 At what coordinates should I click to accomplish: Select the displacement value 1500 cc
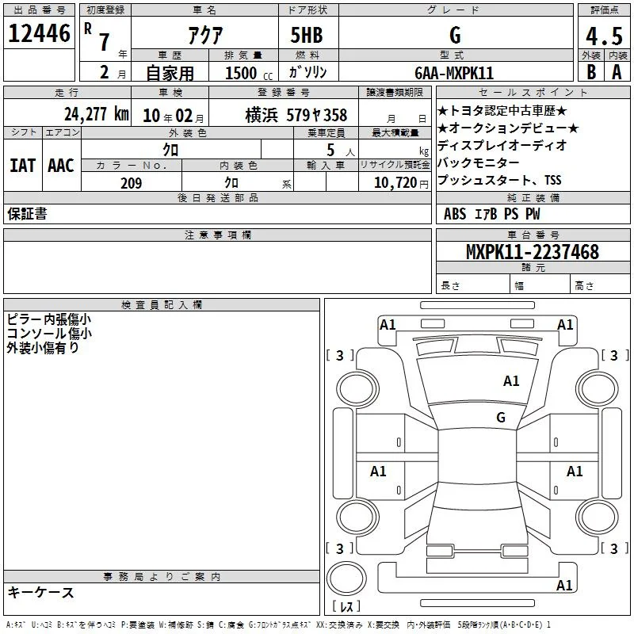(x=249, y=74)
